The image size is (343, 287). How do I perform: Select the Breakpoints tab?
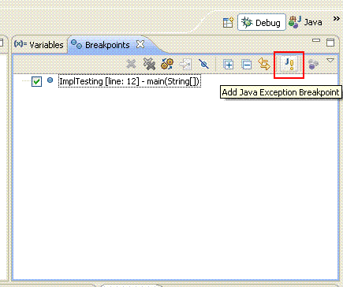[x=100, y=45]
